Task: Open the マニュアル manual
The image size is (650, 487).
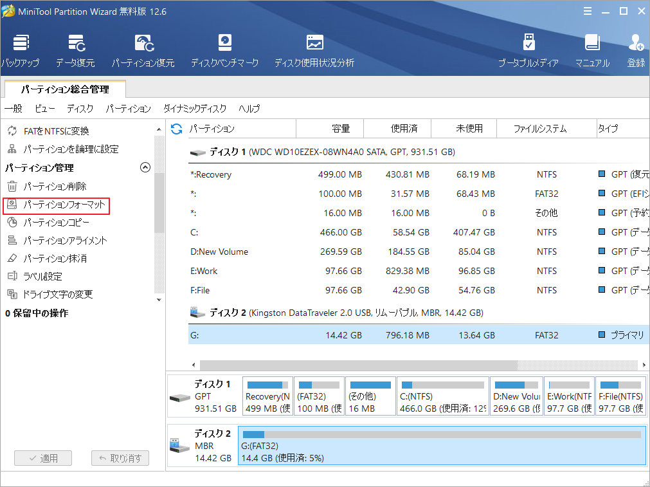Action: pos(591,50)
